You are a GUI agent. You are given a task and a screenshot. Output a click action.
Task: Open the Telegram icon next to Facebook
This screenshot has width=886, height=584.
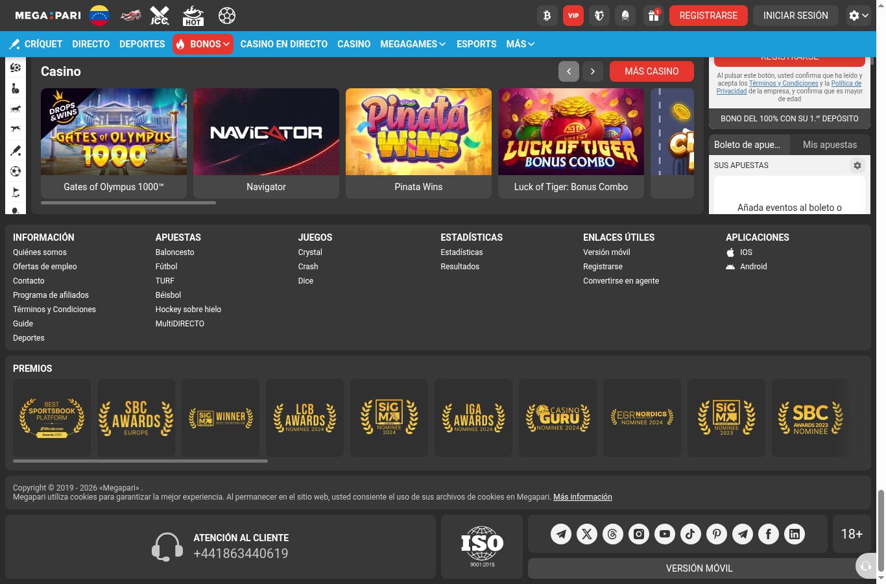click(743, 534)
